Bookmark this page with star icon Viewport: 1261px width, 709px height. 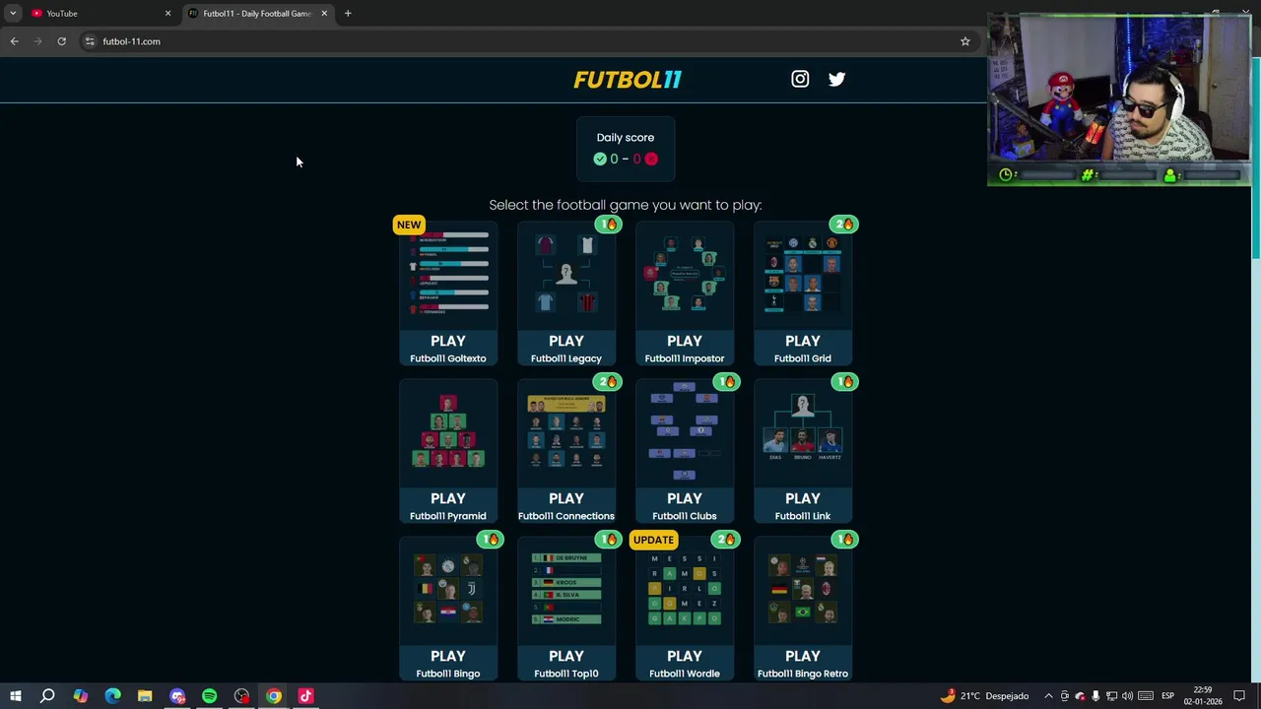click(965, 41)
